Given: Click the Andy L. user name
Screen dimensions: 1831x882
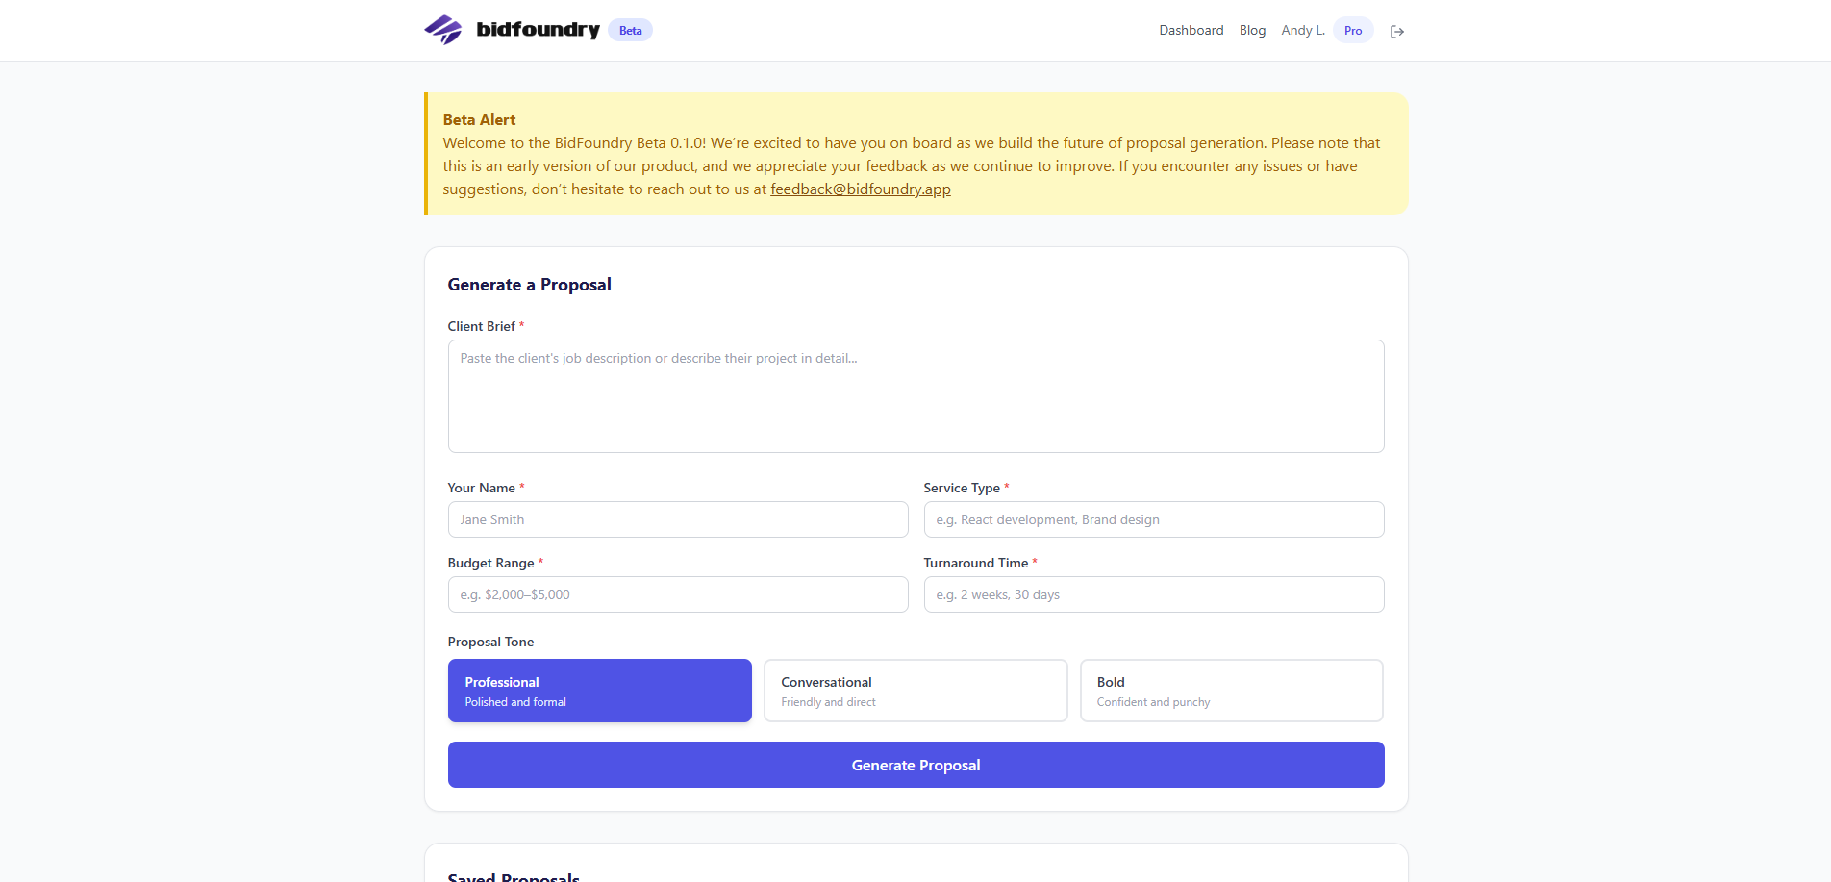Looking at the screenshot, I should click(1302, 30).
